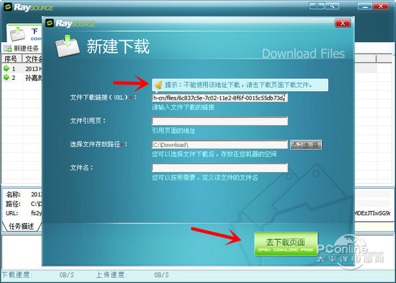The height and width of the screenshot is (283, 396).
Task: Click the URL label in details panel
Action: [x=12, y=213]
